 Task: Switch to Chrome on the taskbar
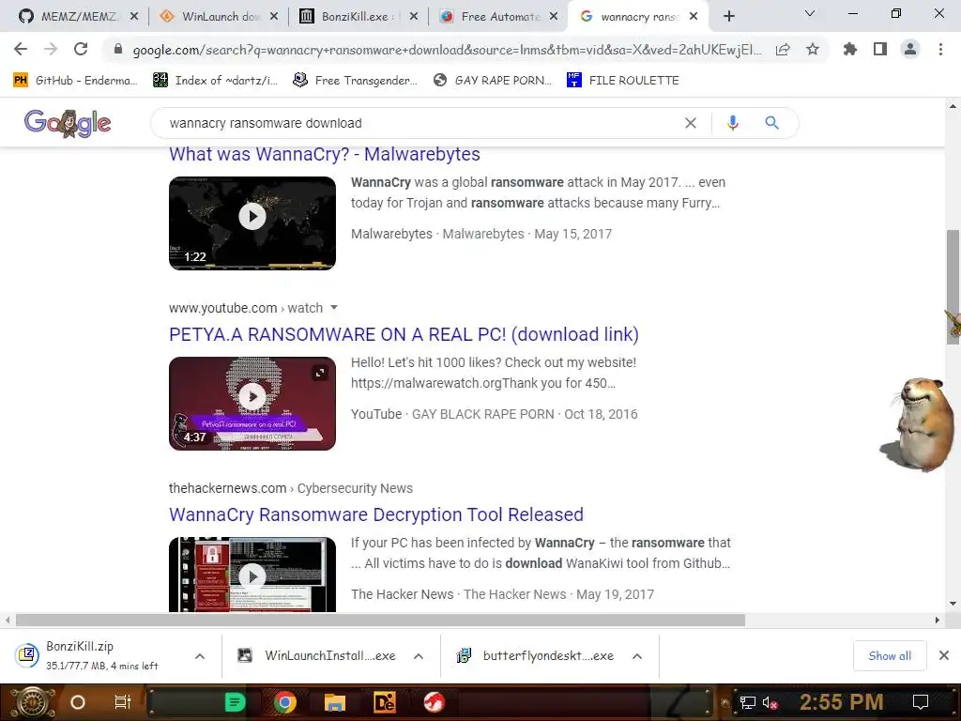(x=285, y=702)
